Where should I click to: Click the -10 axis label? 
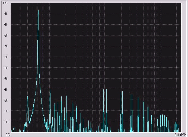coord(6,14)
